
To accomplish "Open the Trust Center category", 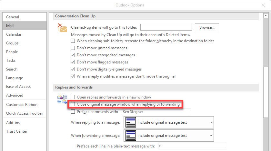I will (25, 131).
